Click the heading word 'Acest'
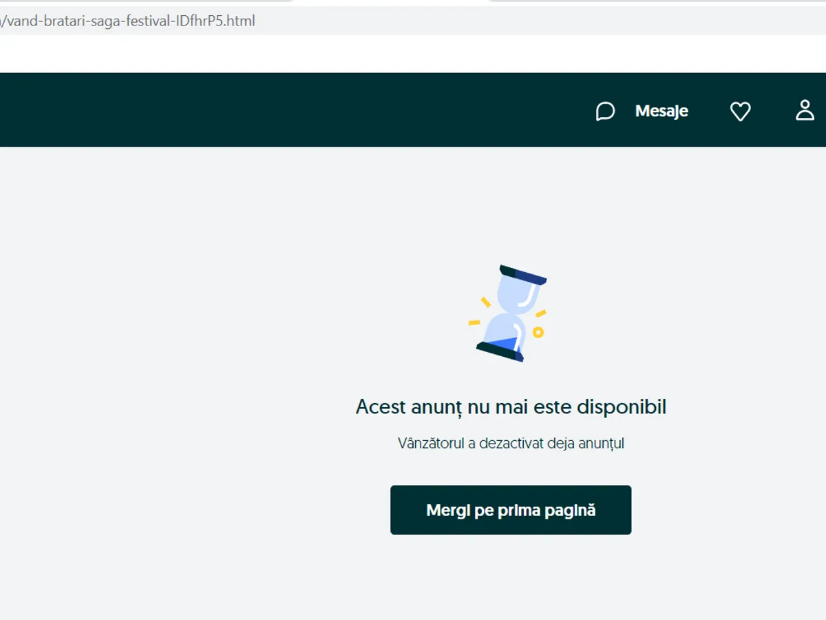 tap(380, 407)
